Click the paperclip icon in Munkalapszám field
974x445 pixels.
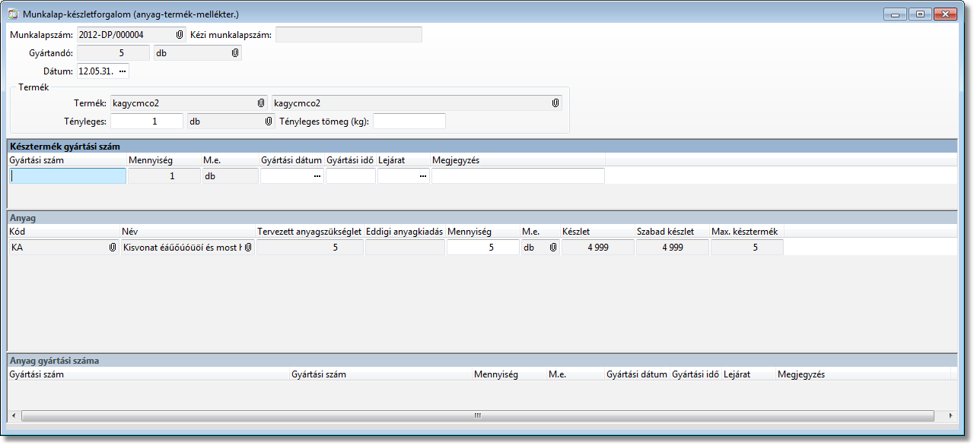pyautogui.click(x=180, y=35)
